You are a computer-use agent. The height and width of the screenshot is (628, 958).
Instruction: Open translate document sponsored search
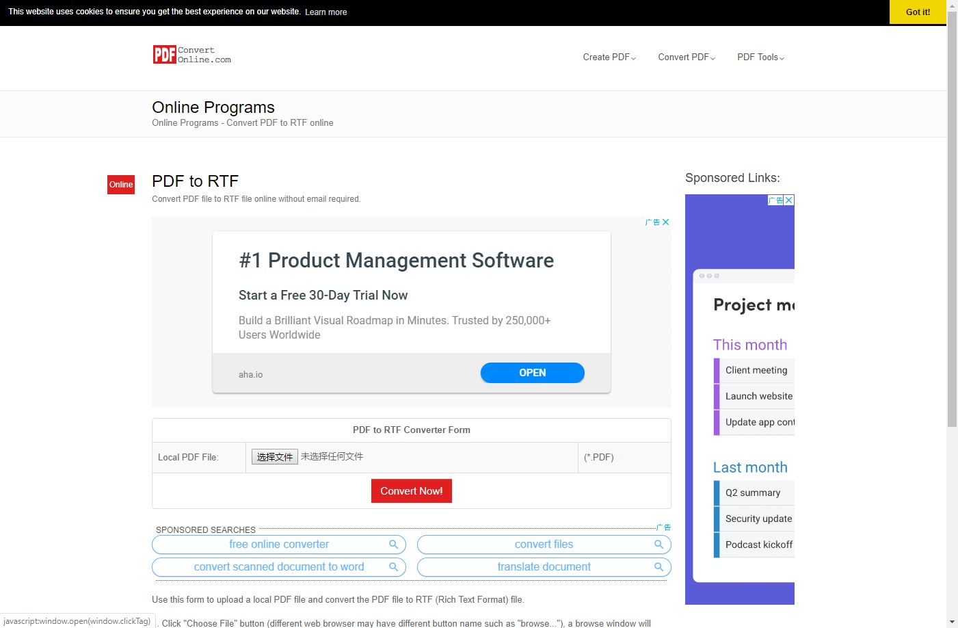pyautogui.click(x=544, y=567)
